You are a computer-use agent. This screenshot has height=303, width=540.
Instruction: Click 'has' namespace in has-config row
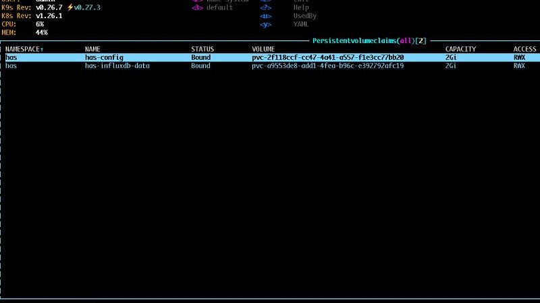[x=11, y=57]
